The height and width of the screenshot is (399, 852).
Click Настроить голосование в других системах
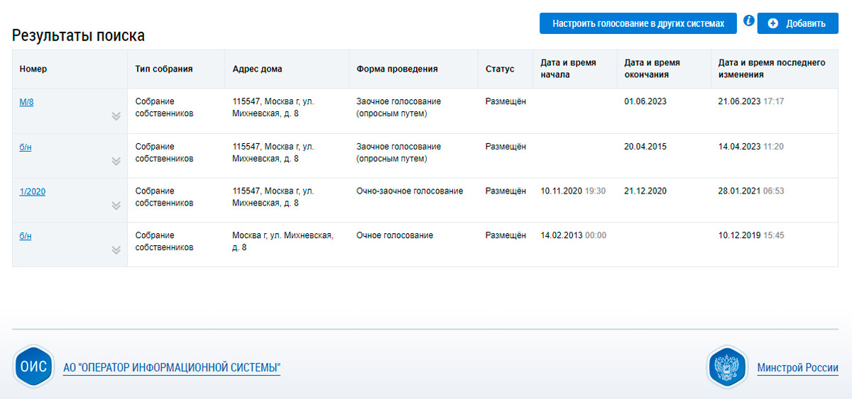(x=638, y=23)
